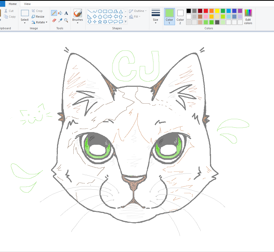
Task: Select the Fill with color bucket tool
Action: click(x=60, y=13)
